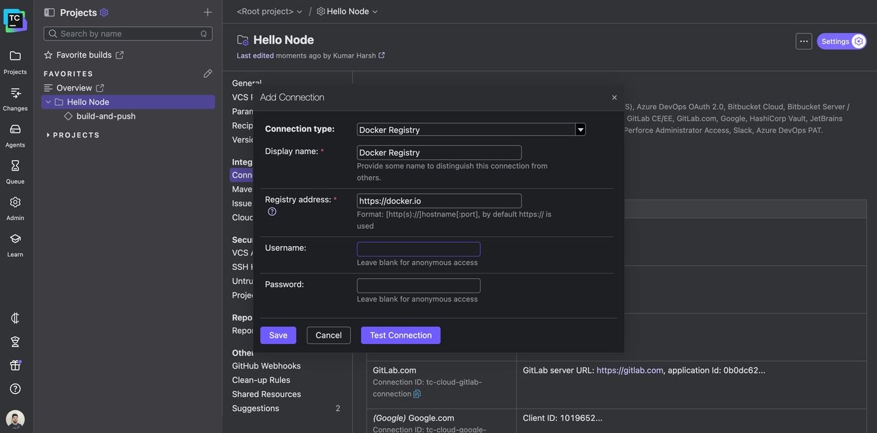Toggle the Projects sidebar panel icon
Image resolution: width=877 pixels, height=433 pixels.
tap(49, 12)
